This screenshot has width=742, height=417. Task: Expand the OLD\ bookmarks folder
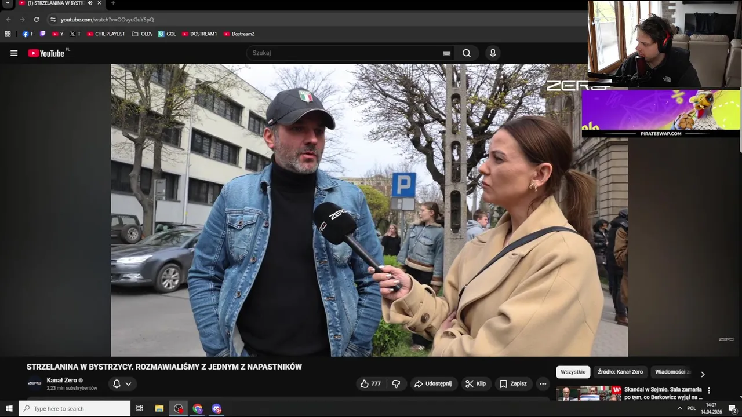click(142, 34)
